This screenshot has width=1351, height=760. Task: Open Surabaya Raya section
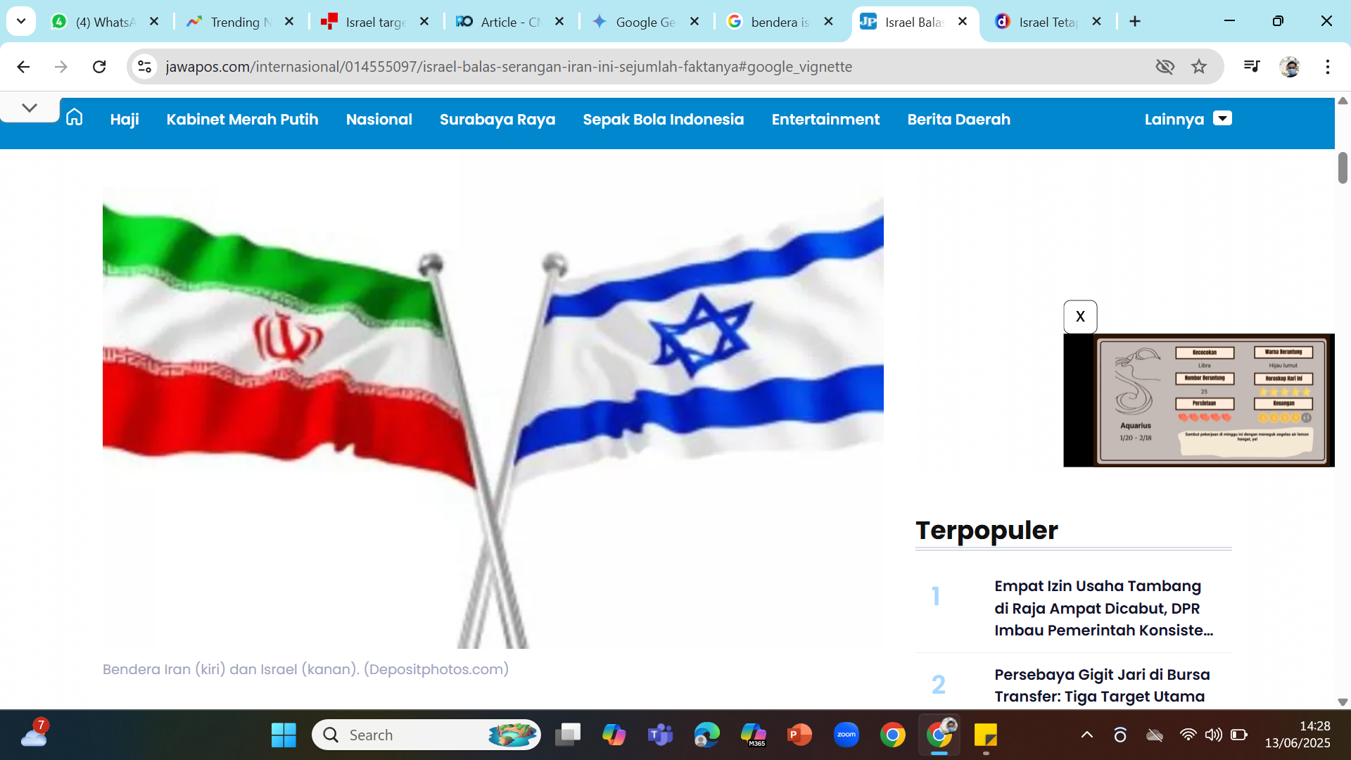497,119
